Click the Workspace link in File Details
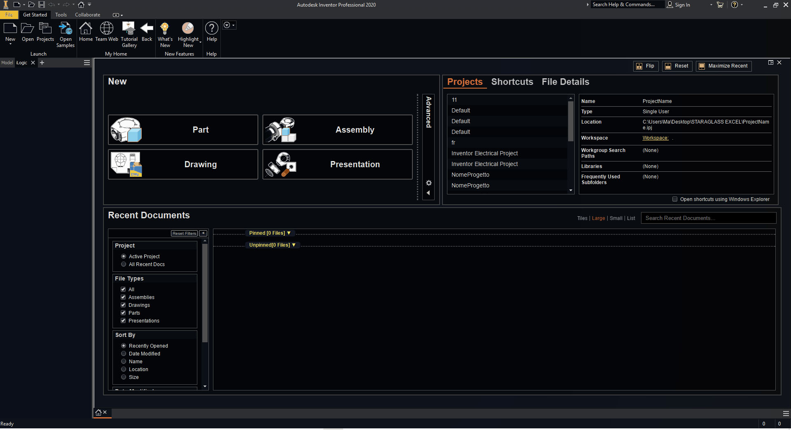The height and width of the screenshot is (430, 791). click(655, 138)
